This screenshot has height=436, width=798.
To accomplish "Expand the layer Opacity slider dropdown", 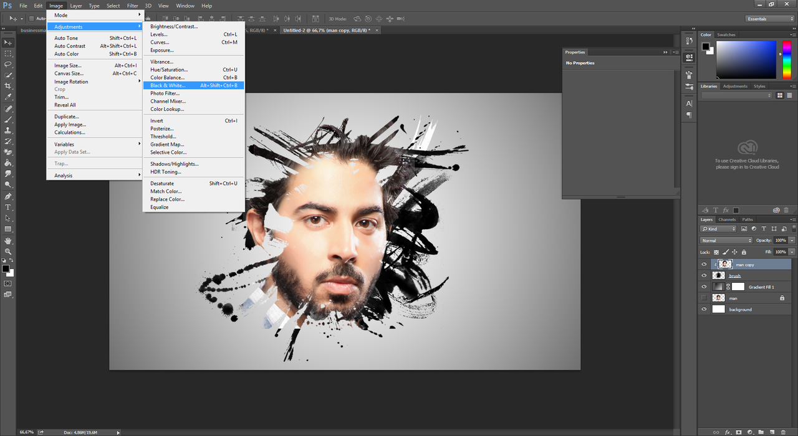I will (792, 240).
